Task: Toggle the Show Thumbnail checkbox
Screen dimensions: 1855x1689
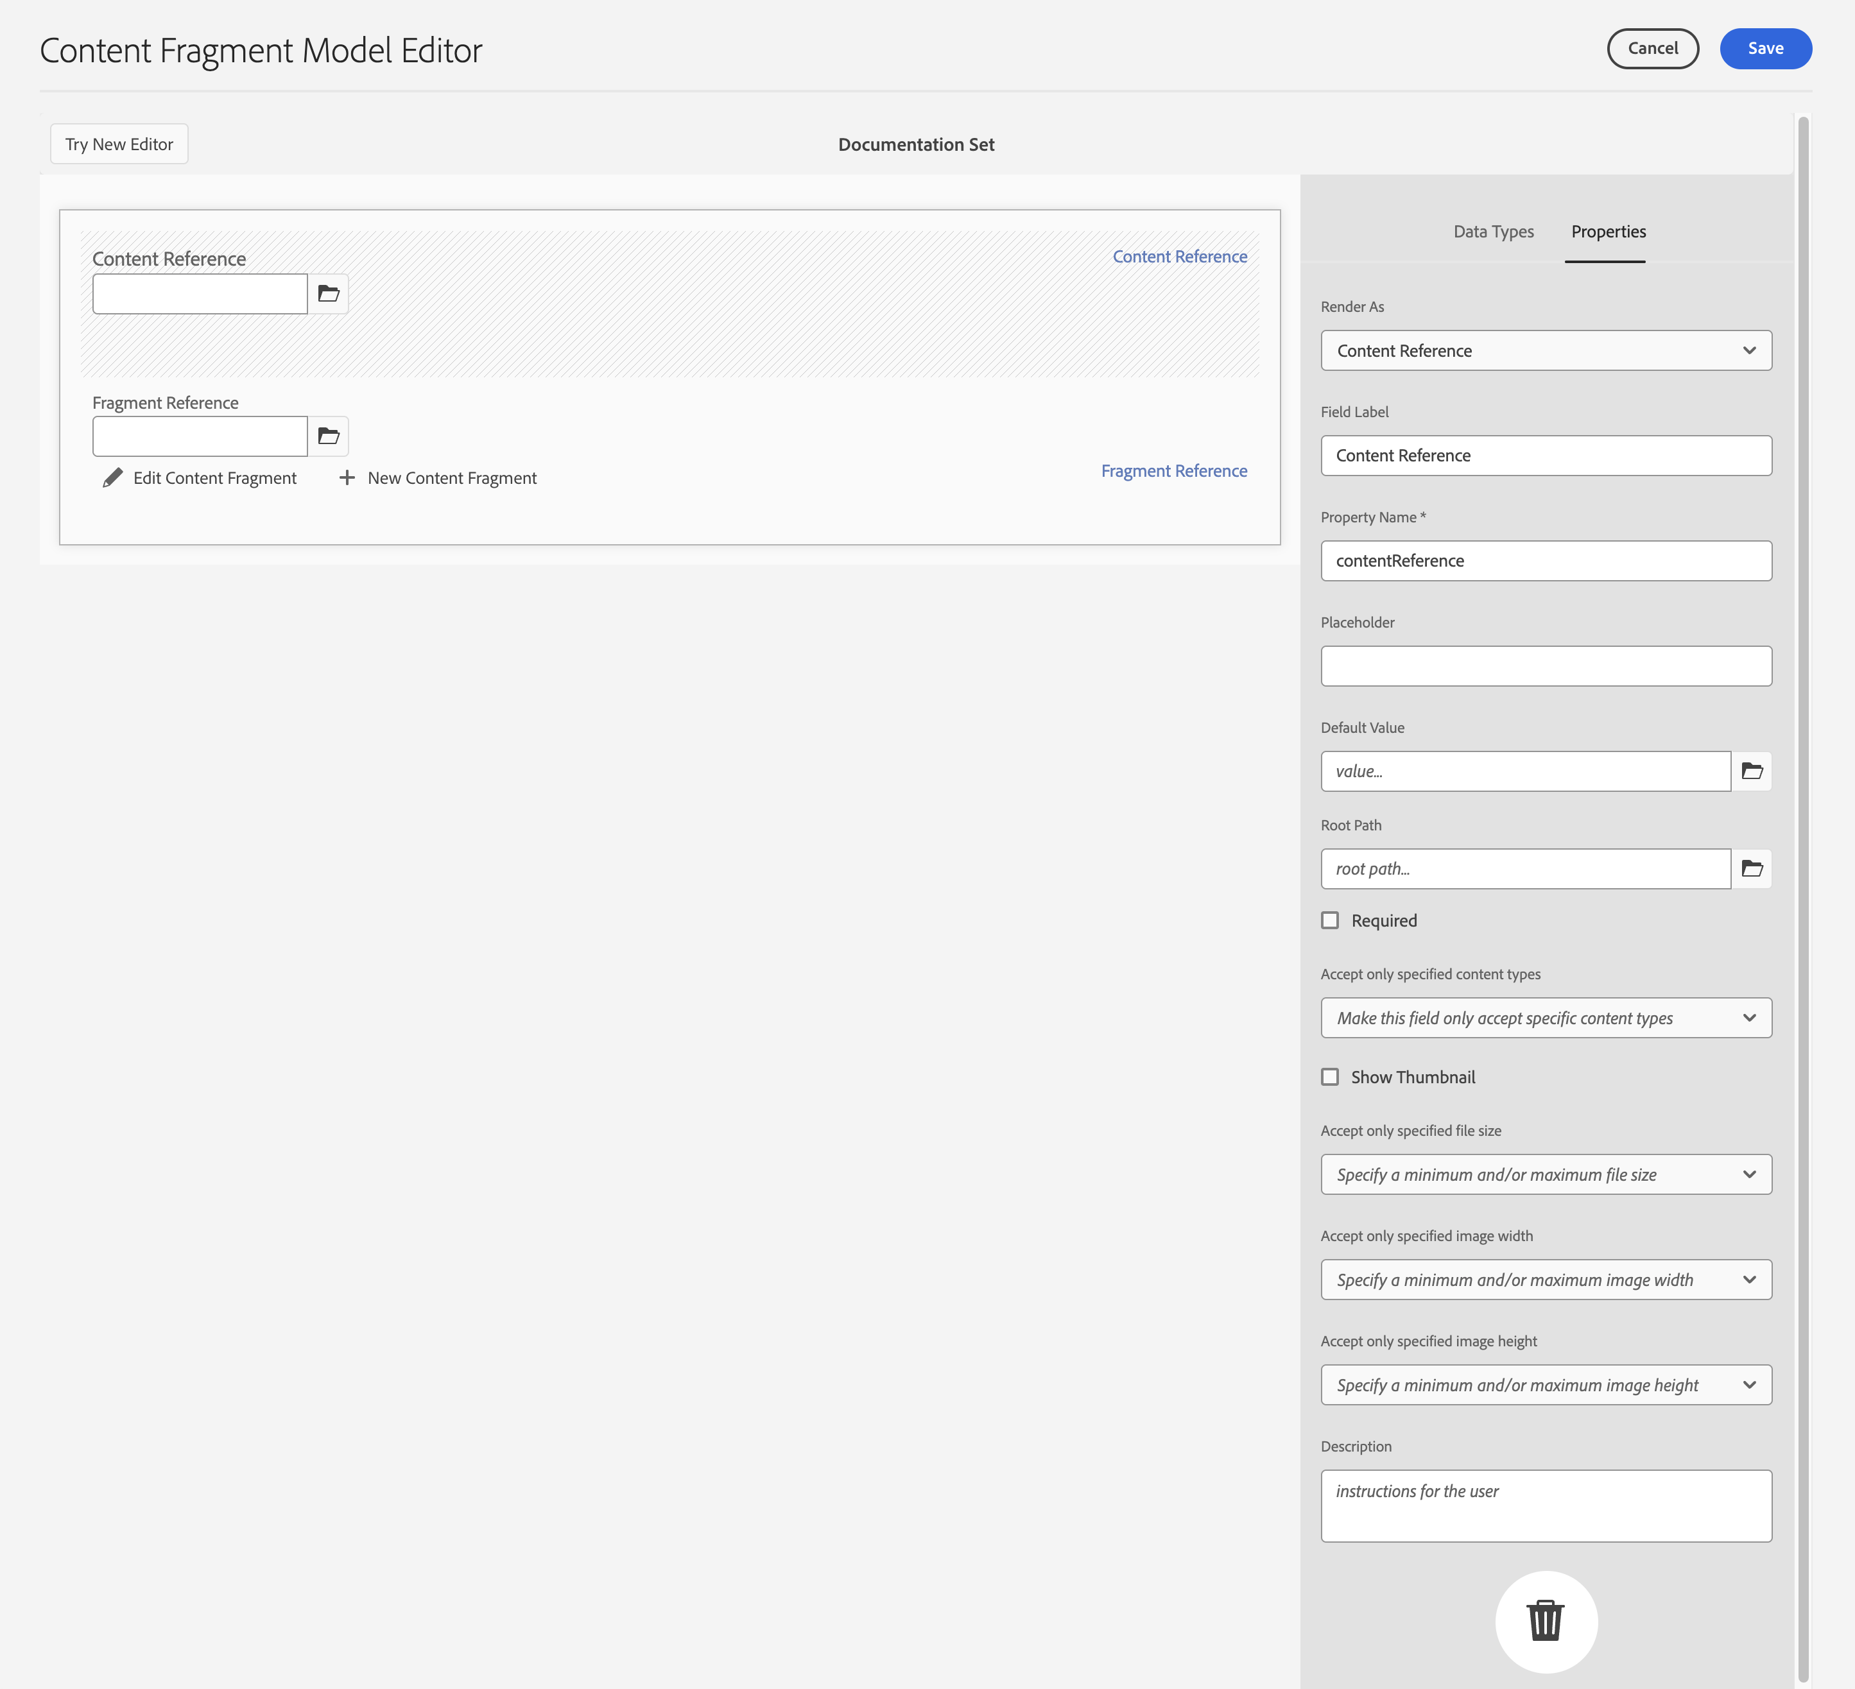Action: pyautogui.click(x=1329, y=1076)
